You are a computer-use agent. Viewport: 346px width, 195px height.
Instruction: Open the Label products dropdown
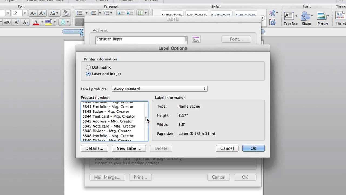(x=159, y=89)
